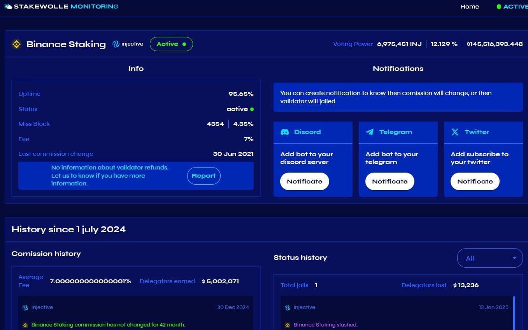The width and height of the screenshot is (528, 330).
Task: Click the Binance Staking logo icon in header
Action: (x=16, y=44)
